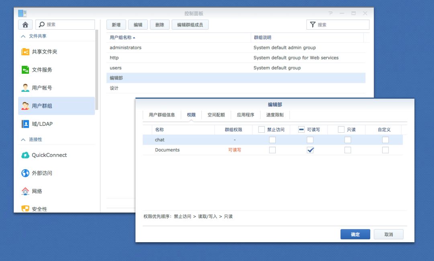The height and width of the screenshot is (261, 434).
Task: Open the QuickConnect cloud icon
Action: (25, 155)
